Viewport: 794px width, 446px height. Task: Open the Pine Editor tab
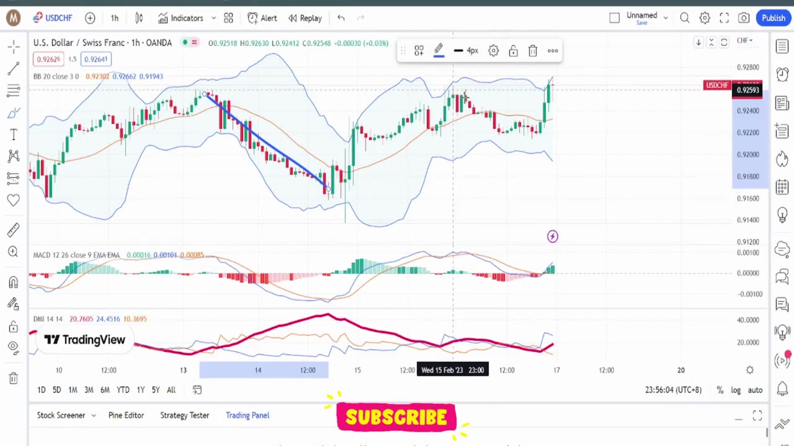(126, 415)
